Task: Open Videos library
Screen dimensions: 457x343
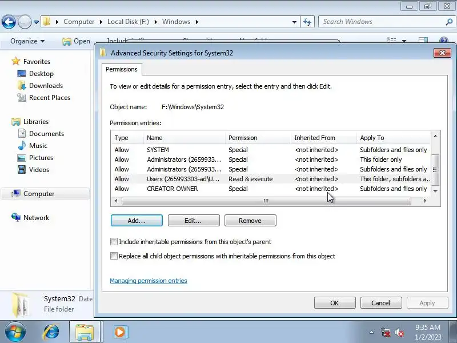Action: (x=39, y=169)
